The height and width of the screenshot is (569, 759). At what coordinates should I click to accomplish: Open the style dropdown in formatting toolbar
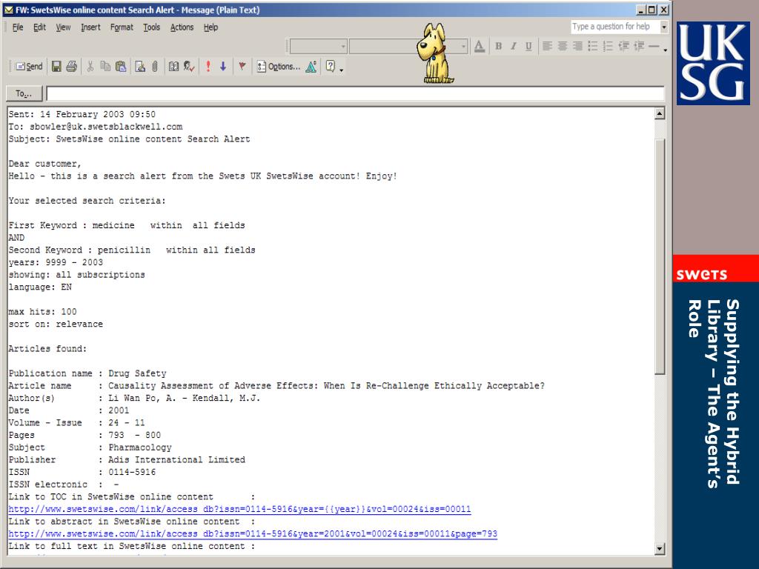(343, 47)
